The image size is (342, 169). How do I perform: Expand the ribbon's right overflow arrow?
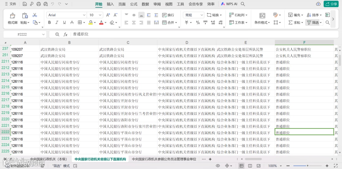coord(333,19)
